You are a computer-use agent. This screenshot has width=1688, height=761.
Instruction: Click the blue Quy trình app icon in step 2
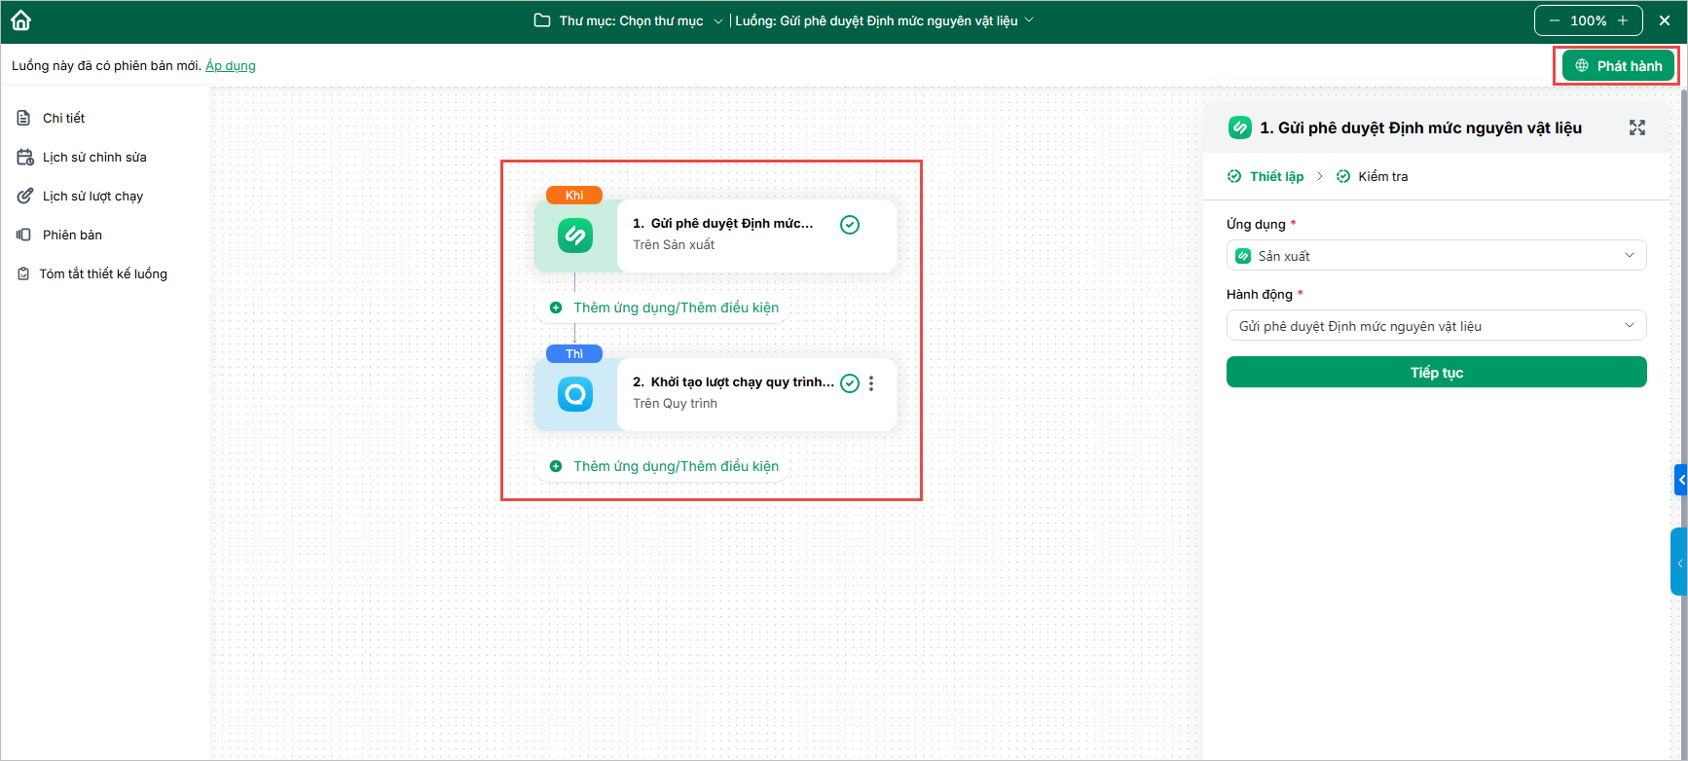click(x=575, y=394)
